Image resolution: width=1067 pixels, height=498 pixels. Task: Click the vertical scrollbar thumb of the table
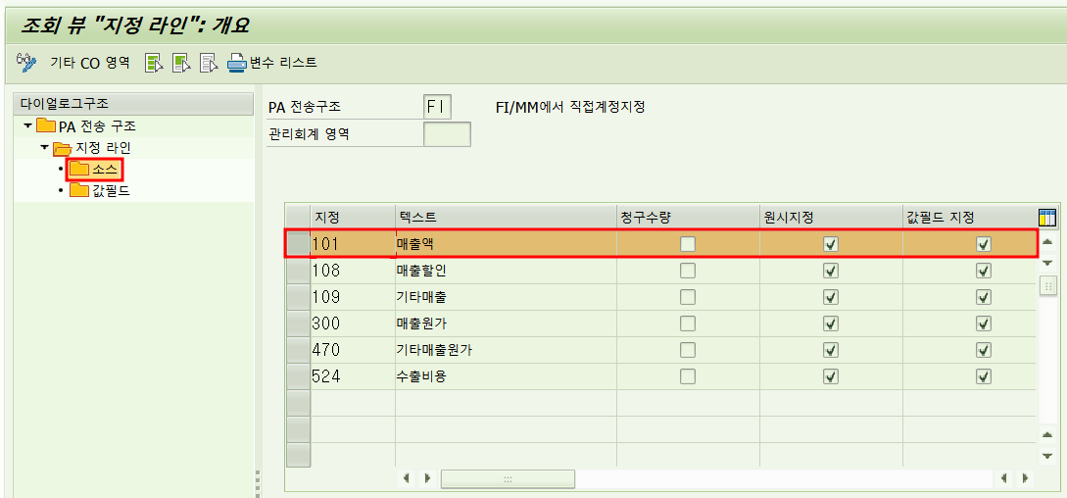[x=1047, y=286]
